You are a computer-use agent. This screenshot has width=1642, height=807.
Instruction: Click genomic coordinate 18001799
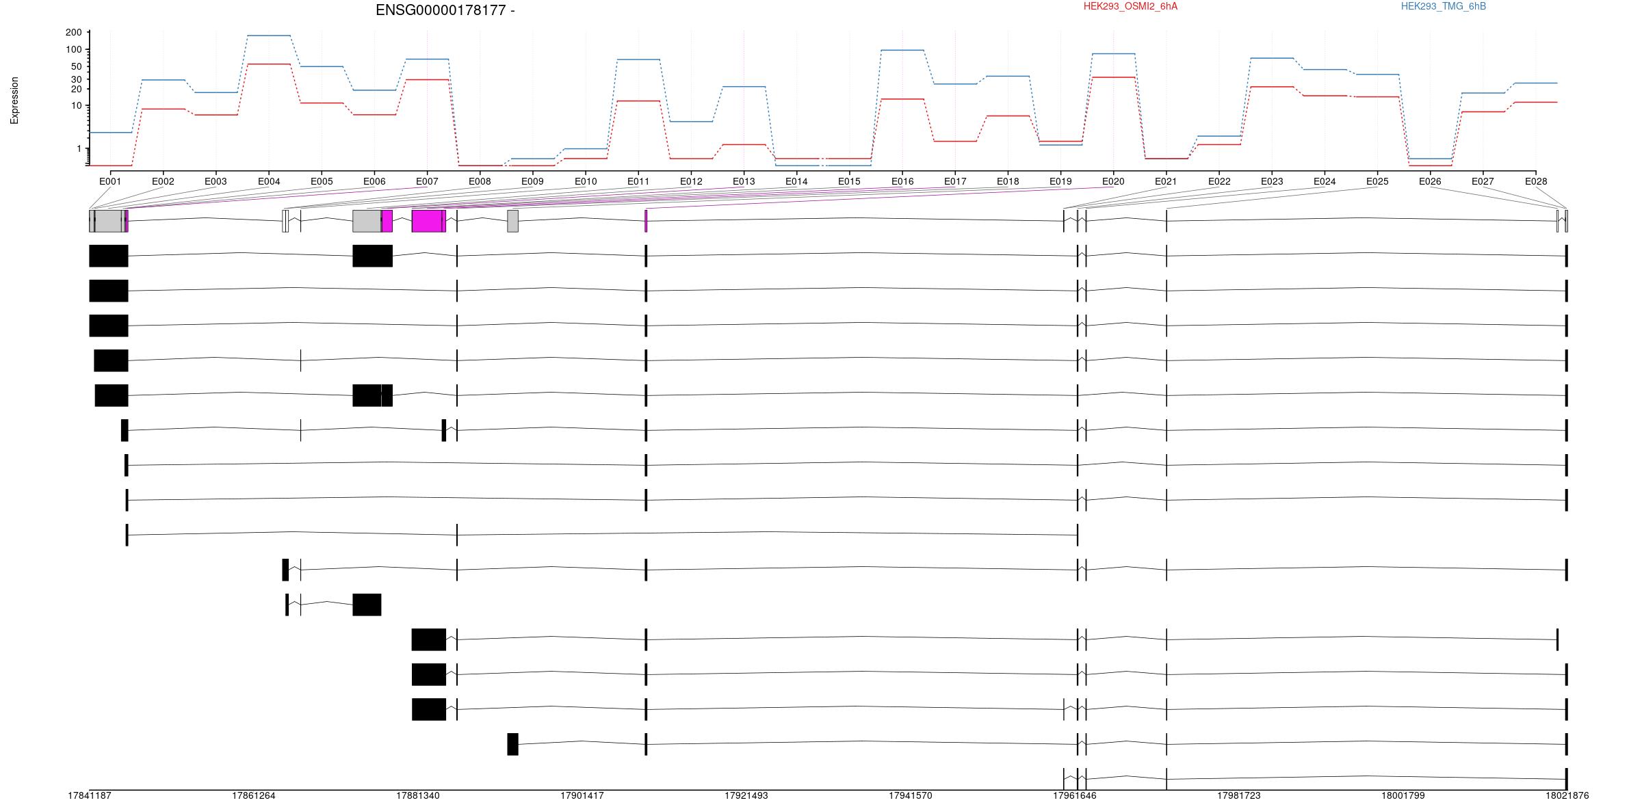click(x=1403, y=795)
